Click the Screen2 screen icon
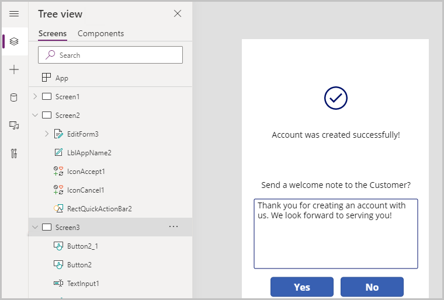 point(47,115)
